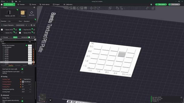Check the Grundplatte part checkbox
Image resolution: width=184 pixels, height=103 pixels.
click(3, 47)
